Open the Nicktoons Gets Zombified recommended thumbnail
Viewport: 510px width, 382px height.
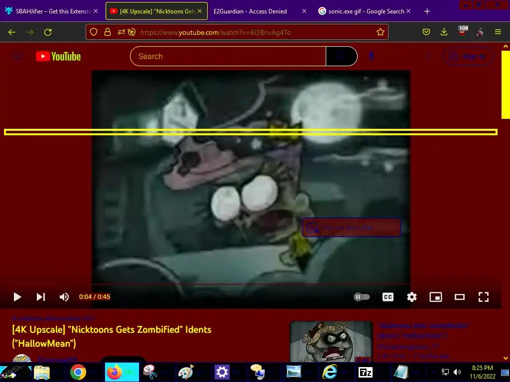pos(331,341)
